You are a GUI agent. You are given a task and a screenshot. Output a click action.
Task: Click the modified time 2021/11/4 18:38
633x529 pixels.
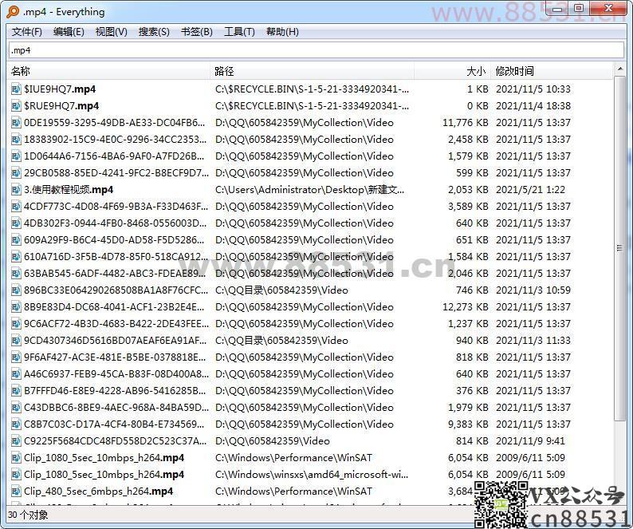click(x=533, y=106)
